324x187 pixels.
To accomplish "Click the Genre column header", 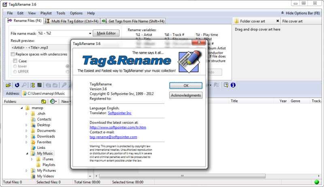I will 295,101.
